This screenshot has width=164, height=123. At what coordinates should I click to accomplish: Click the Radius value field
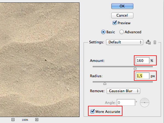[142, 76]
